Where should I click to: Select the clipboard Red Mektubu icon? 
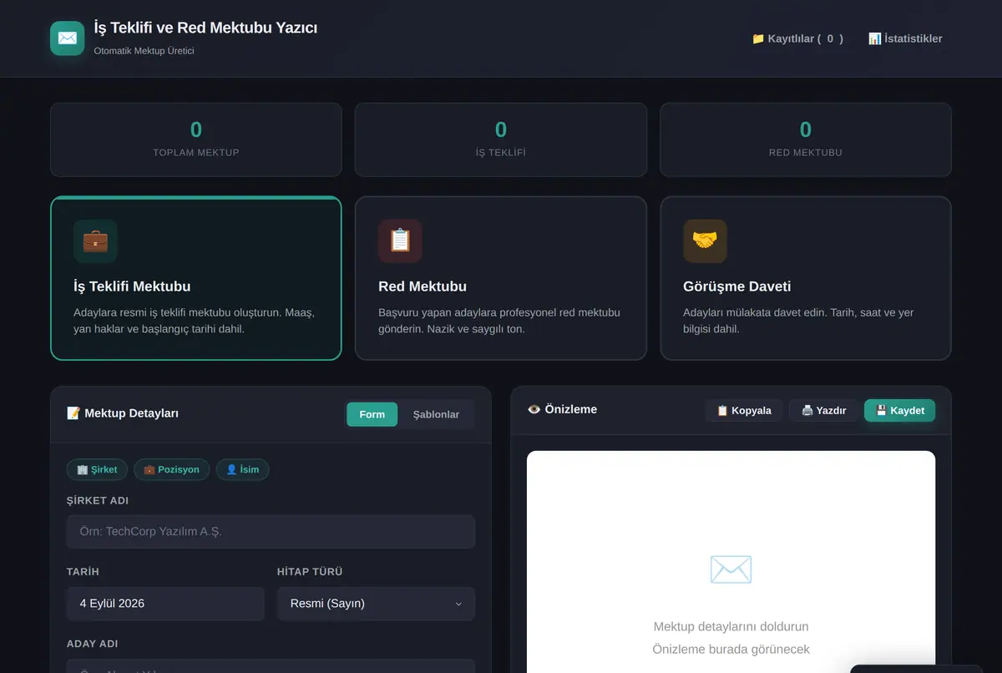click(x=400, y=241)
